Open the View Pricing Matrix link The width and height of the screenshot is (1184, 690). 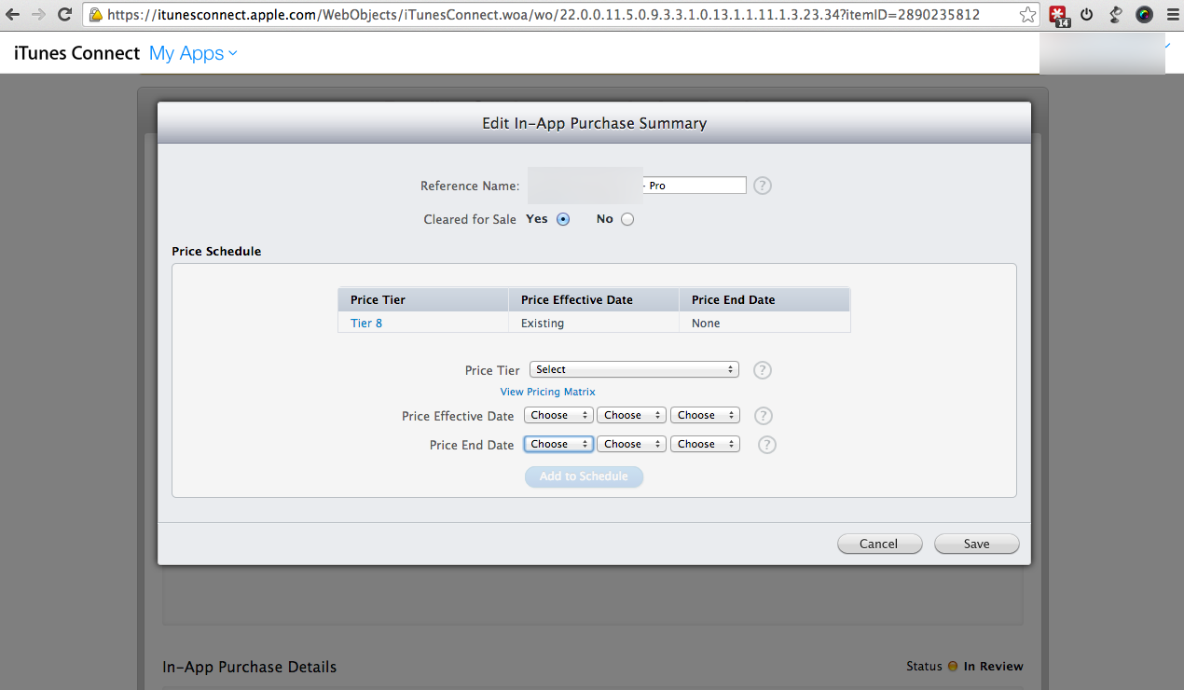coord(547,392)
